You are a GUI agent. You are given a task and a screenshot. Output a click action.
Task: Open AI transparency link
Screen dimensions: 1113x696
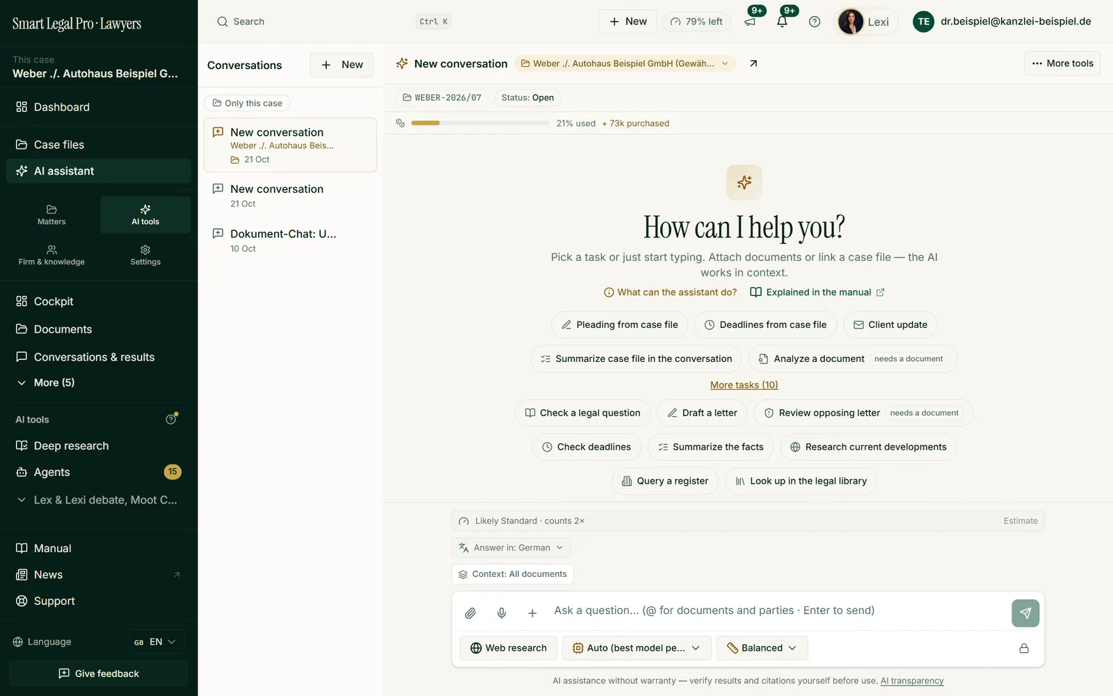click(x=912, y=681)
